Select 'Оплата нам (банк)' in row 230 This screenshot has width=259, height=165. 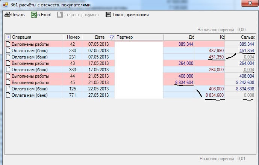30,51
